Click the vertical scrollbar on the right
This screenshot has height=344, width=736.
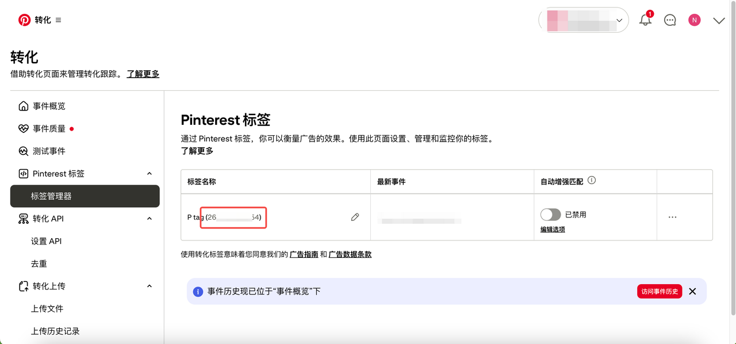coord(732,173)
